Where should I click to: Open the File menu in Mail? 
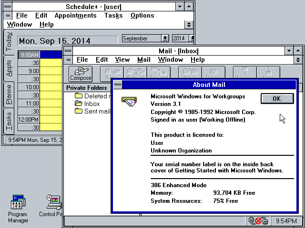click(82, 60)
